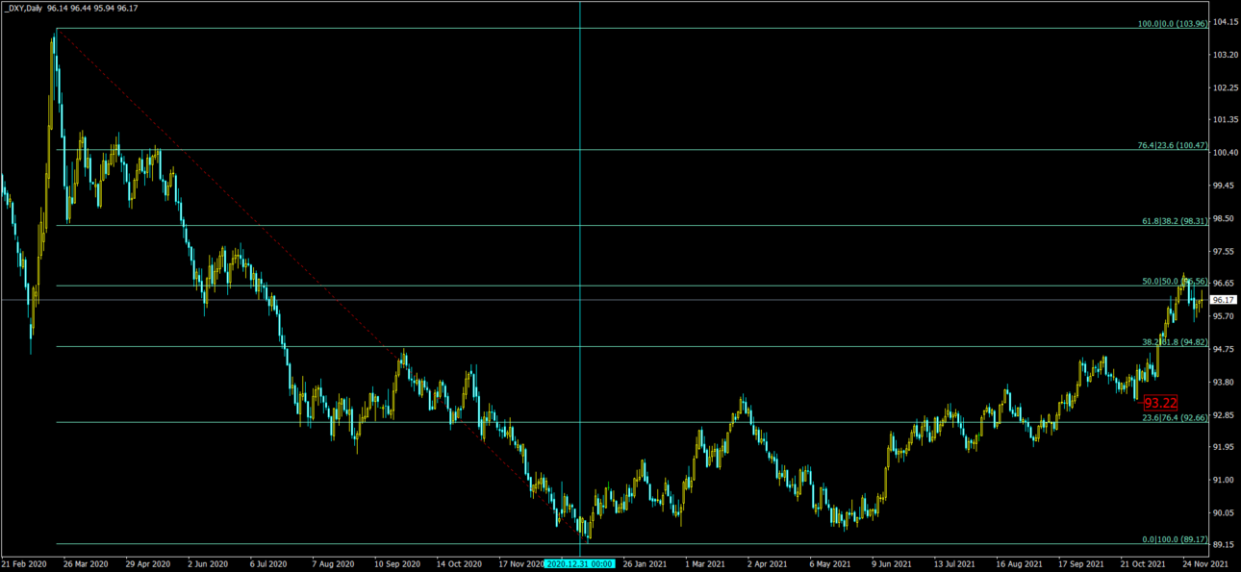Click the current price tag 96.17 on axis
1241x572 pixels.
point(1224,300)
